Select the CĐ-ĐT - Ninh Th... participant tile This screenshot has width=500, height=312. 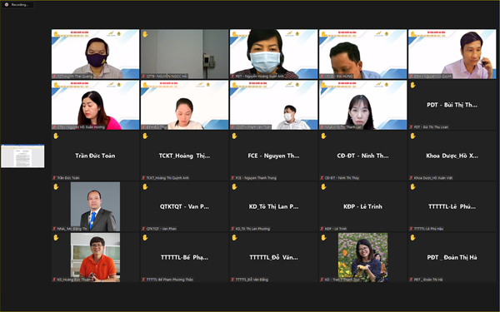coord(362,156)
